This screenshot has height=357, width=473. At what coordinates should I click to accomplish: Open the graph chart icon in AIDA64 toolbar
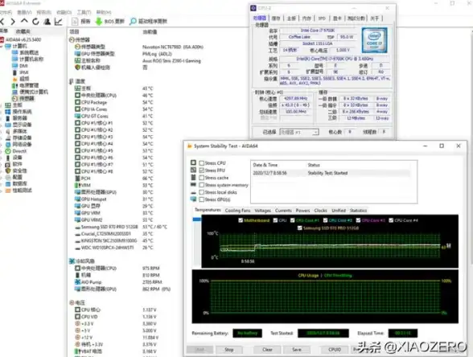[x=58, y=22]
